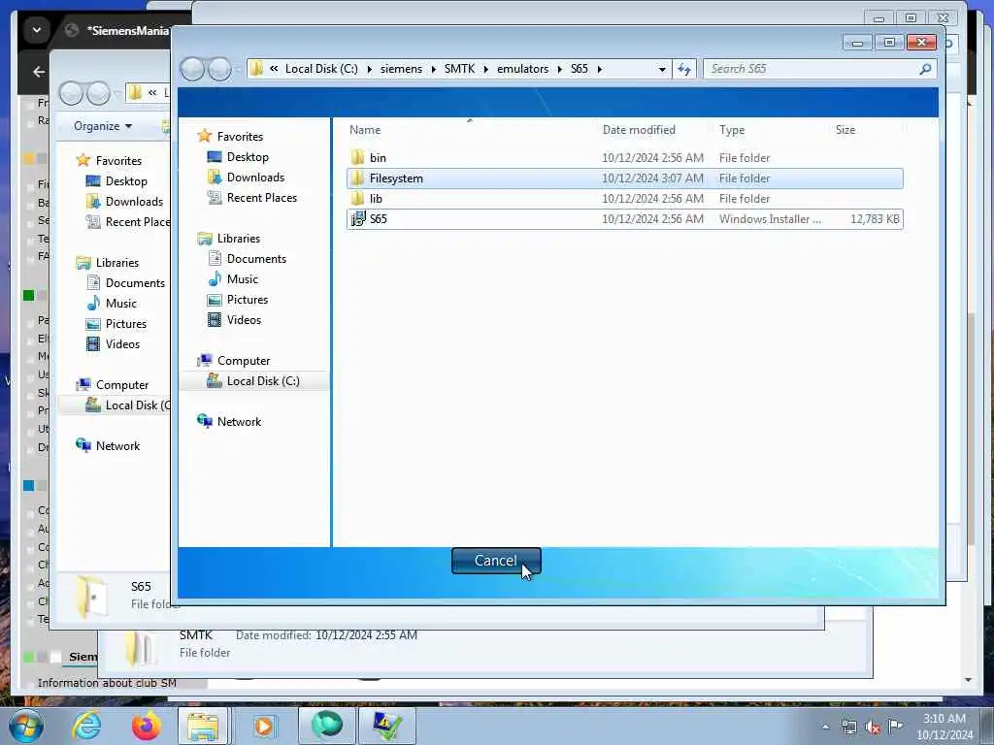Click the lib folder icon
The width and height of the screenshot is (994, 745).
pyautogui.click(x=357, y=199)
